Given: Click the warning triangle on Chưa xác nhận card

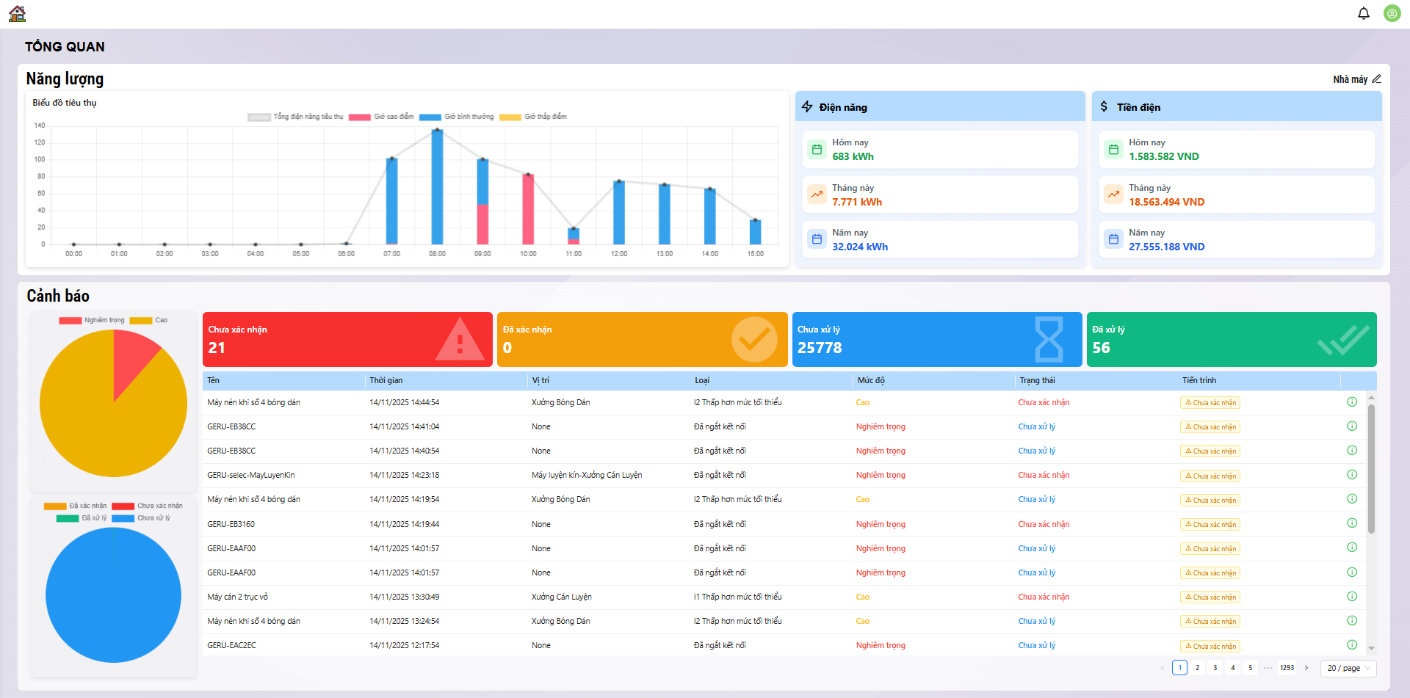Looking at the screenshot, I should (460, 340).
